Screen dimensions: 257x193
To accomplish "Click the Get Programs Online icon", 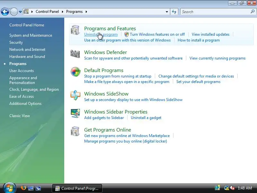I will 75,131.
